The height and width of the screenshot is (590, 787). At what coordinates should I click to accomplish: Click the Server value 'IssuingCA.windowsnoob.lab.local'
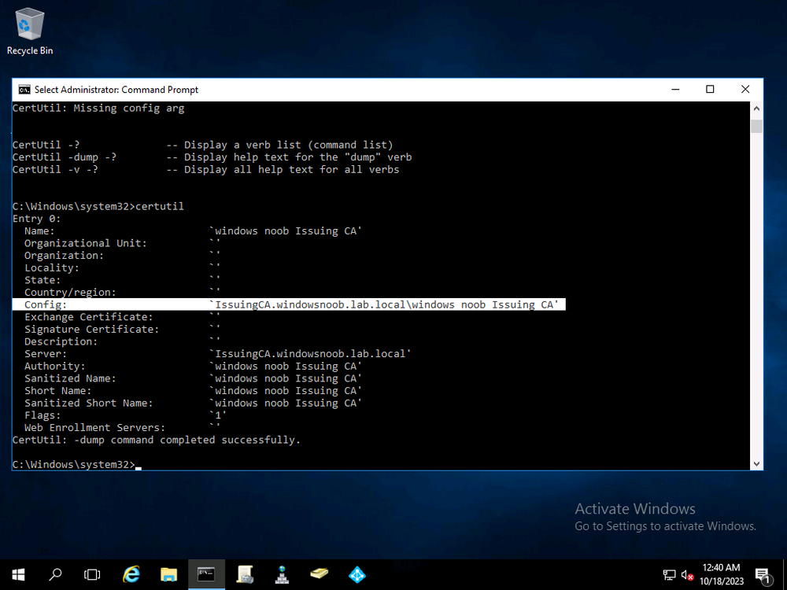(311, 354)
